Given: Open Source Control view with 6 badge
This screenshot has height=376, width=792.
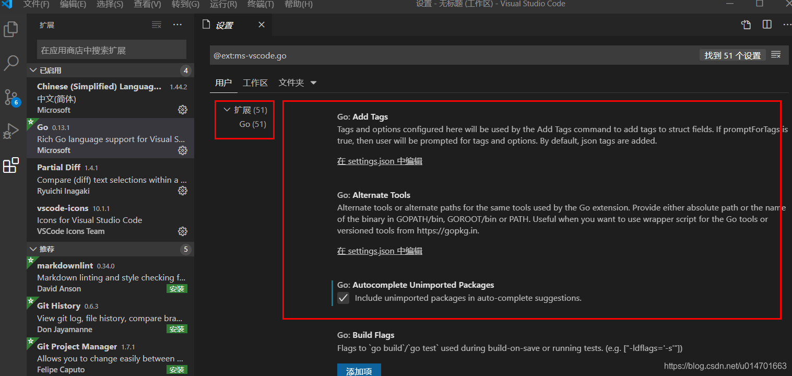Looking at the screenshot, I should pos(11,98).
